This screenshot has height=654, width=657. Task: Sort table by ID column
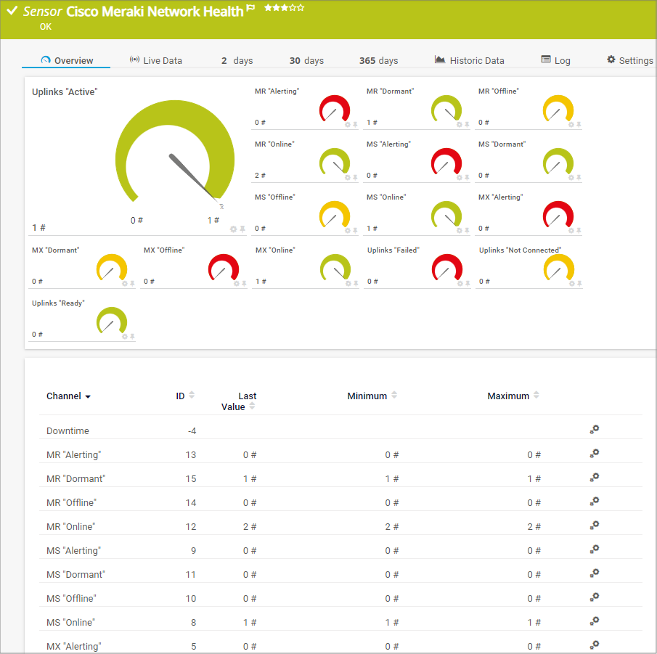coord(192,396)
